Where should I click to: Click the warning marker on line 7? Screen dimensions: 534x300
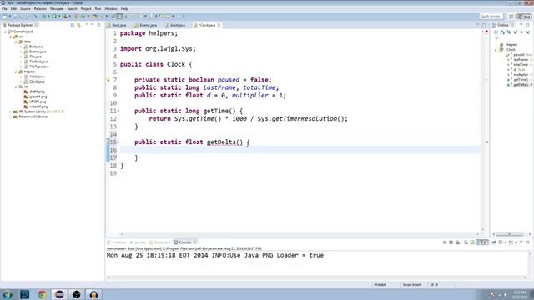coord(108,80)
